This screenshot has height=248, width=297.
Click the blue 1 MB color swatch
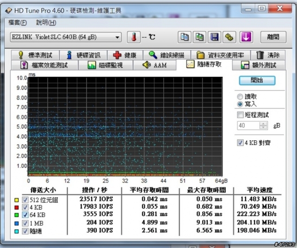click(x=17, y=223)
